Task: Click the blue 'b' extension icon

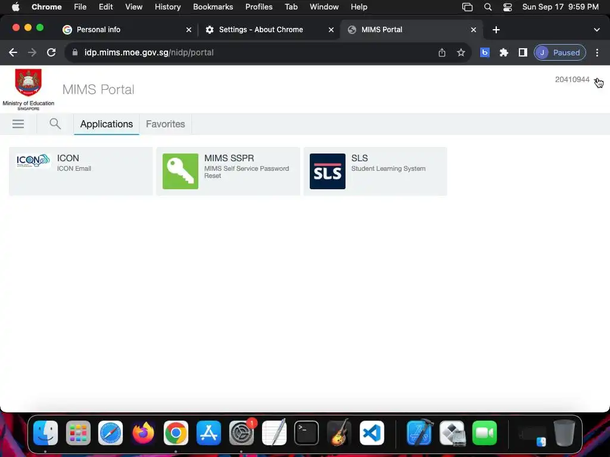Action: coord(485,52)
